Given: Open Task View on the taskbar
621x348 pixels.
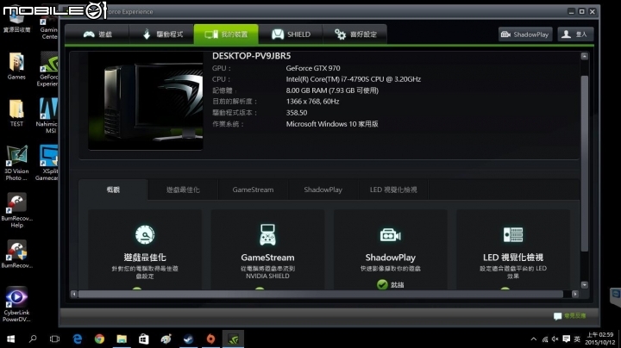Looking at the screenshot, I should [x=54, y=339].
